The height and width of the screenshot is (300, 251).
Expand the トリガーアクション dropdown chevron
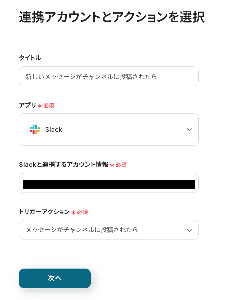pos(189,230)
